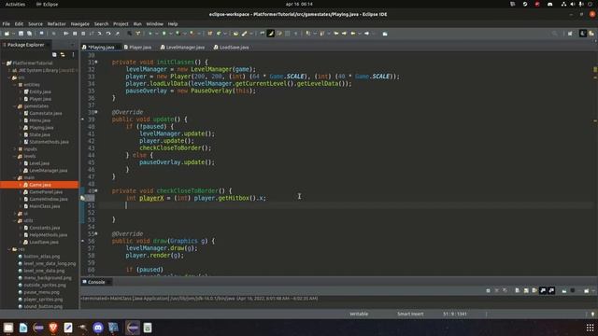Toggle Show Console on Standard Out
The image size is (598, 336).
pos(543,290)
